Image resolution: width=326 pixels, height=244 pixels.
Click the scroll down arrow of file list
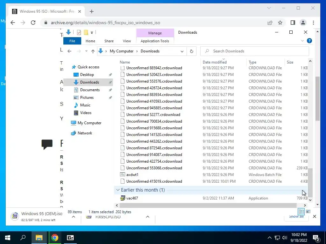[x=310, y=200]
